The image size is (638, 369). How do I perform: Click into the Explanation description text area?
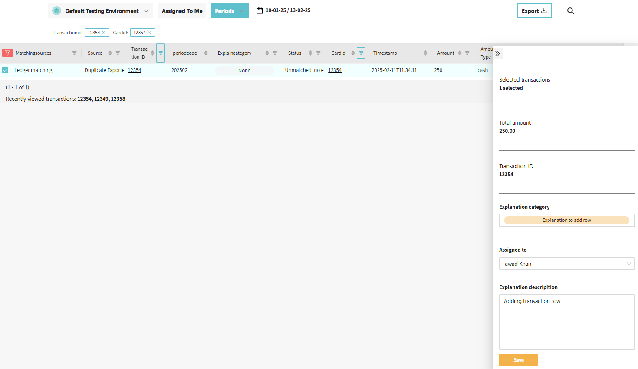coord(567,322)
